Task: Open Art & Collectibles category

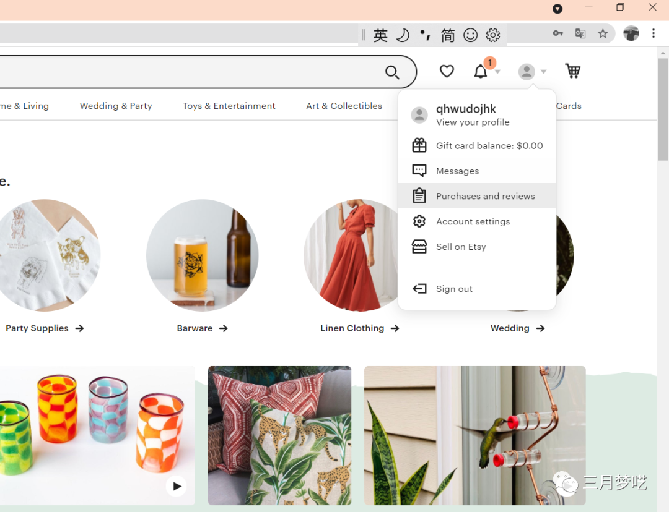Action: (344, 106)
